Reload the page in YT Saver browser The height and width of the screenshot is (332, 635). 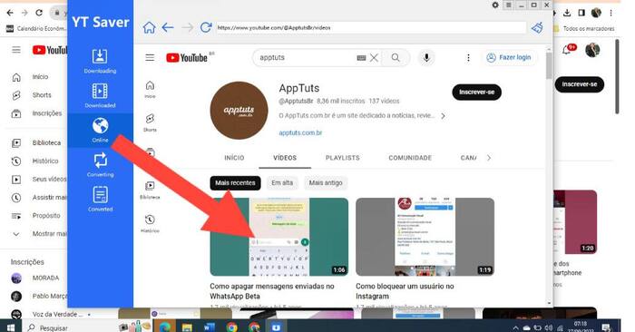pos(206,27)
